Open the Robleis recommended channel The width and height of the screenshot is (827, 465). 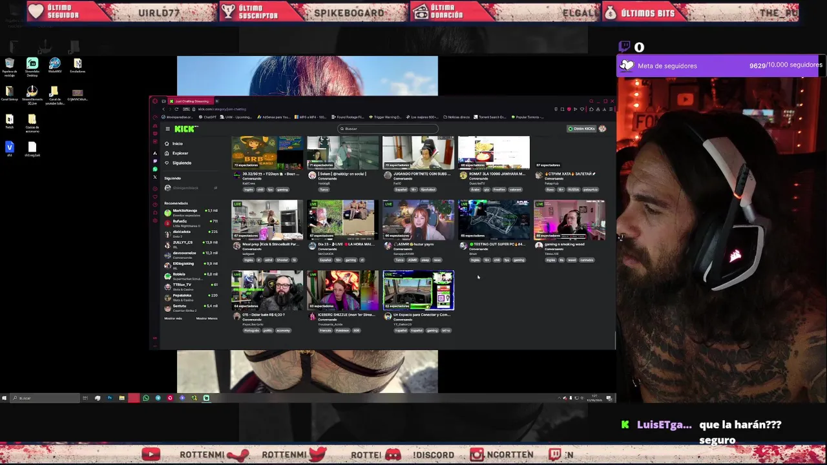coord(191,275)
